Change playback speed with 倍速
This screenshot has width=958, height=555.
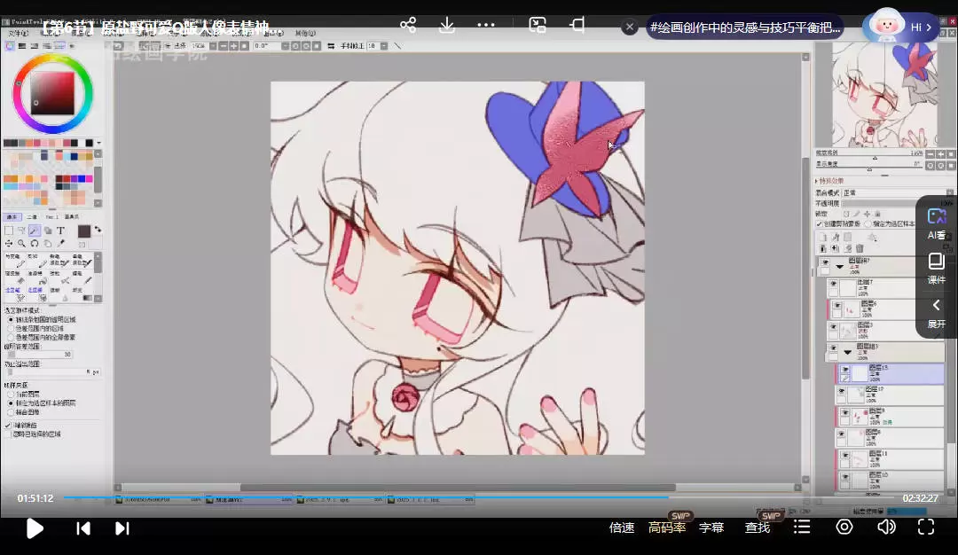(621, 528)
